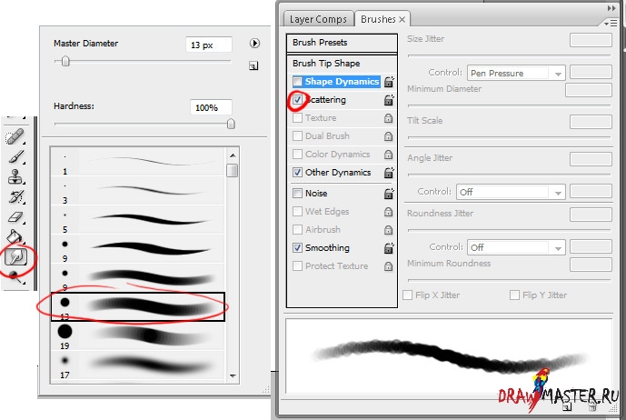Select the Smudge tool
This screenshot has width=626, height=420.
[15, 256]
